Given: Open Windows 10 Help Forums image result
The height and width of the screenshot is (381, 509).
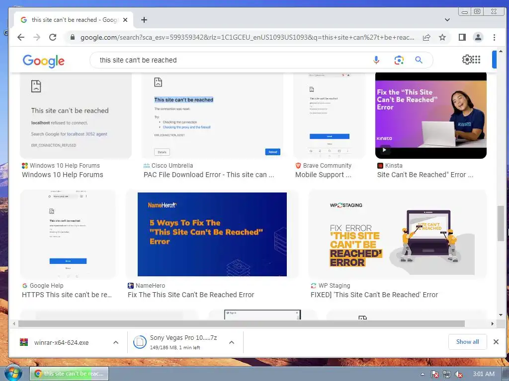Looking at the screenshot, I should coord(76,115).
